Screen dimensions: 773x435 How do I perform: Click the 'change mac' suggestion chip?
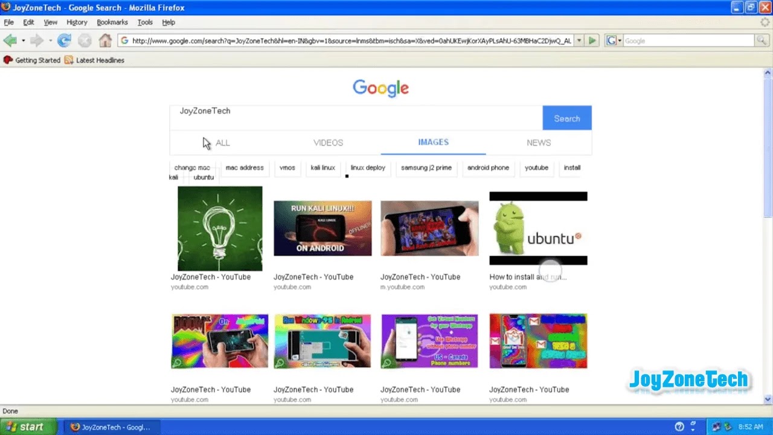pos(192,168)
